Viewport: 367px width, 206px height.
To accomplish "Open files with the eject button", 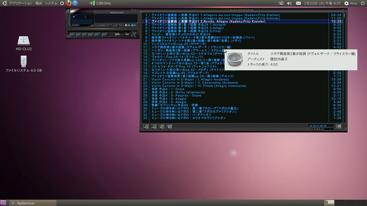I will click(x=105, y=35).
